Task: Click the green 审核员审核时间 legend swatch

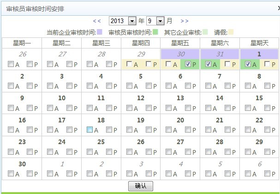Action: coord(155,32)
